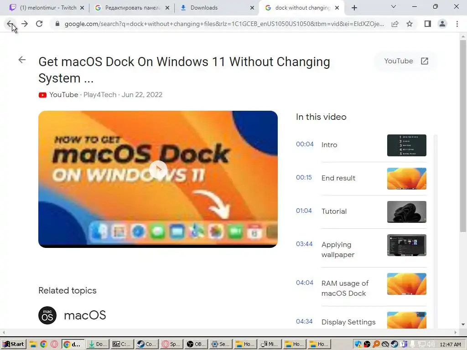Switch to Downloads taskbar window
467x350 pixels.
(x=98, y=345)
